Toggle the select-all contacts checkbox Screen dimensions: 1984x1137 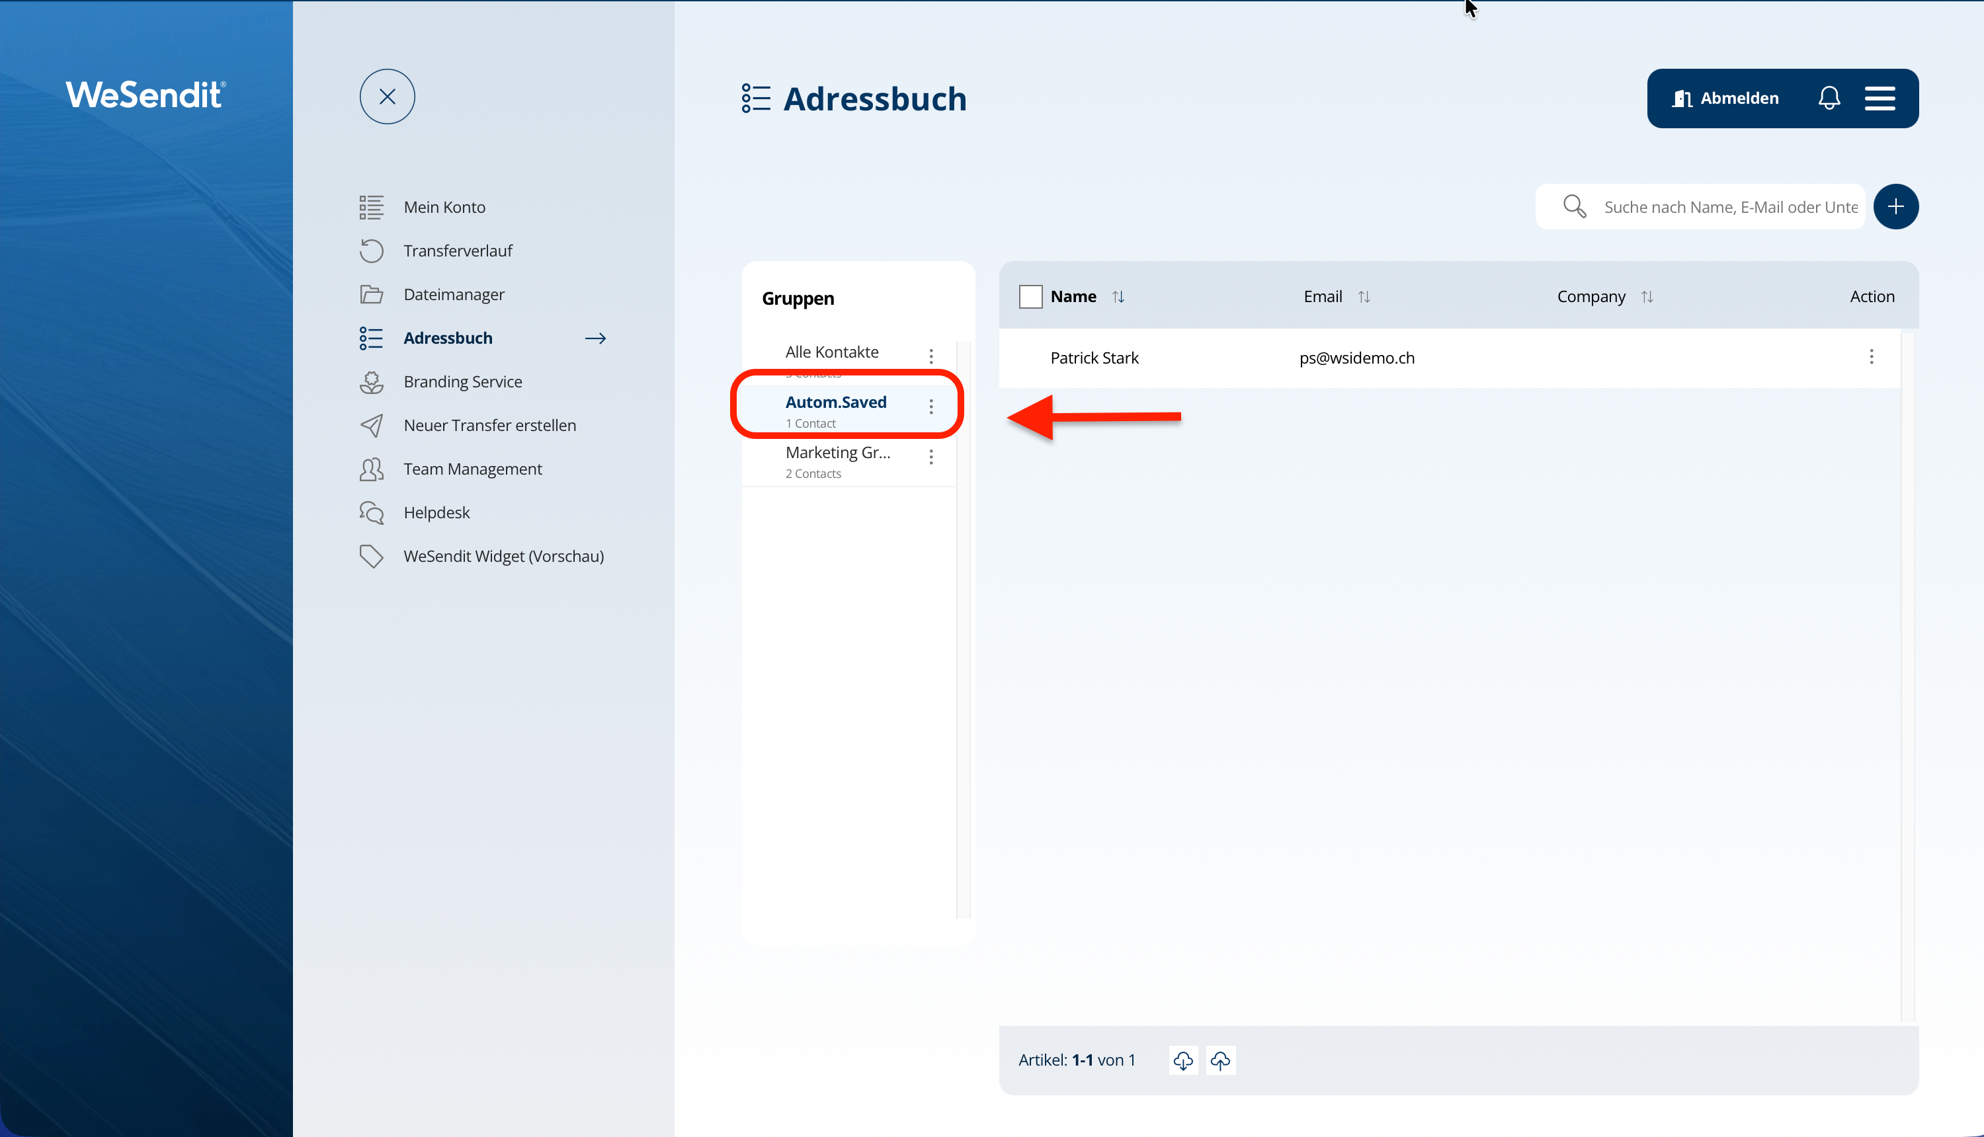[1030, 297]
